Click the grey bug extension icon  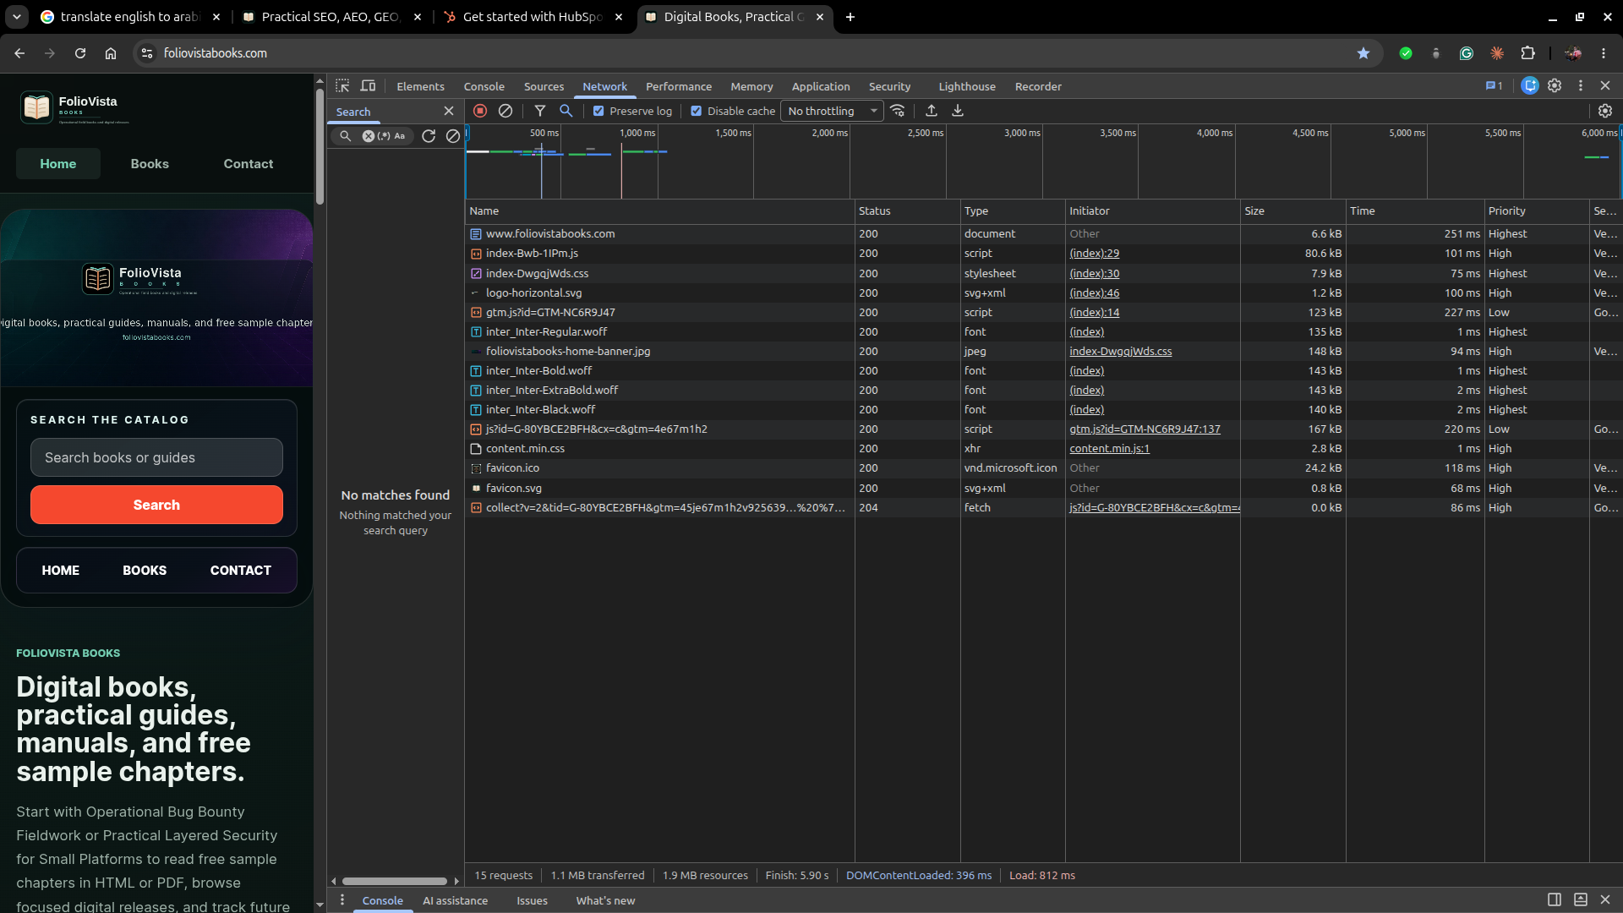pyautogui.click(x=1436, y=53)
